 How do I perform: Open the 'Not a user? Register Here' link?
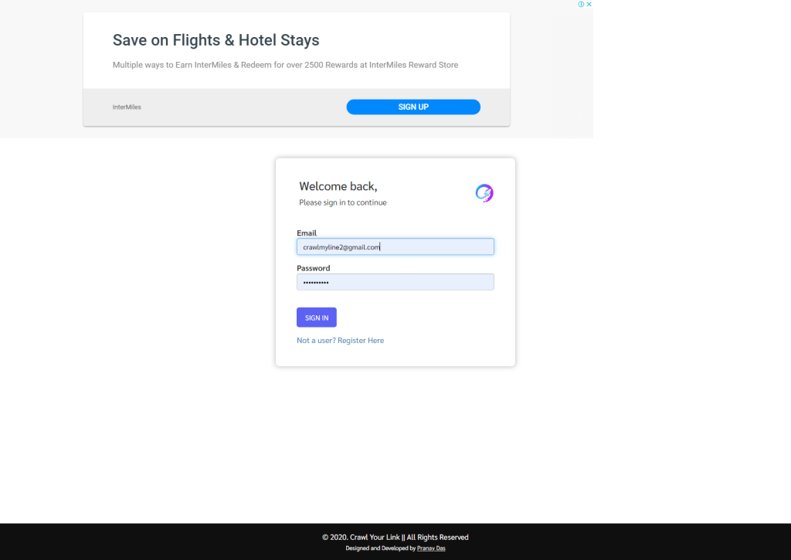pyautogui.click(x=340, y=340)
